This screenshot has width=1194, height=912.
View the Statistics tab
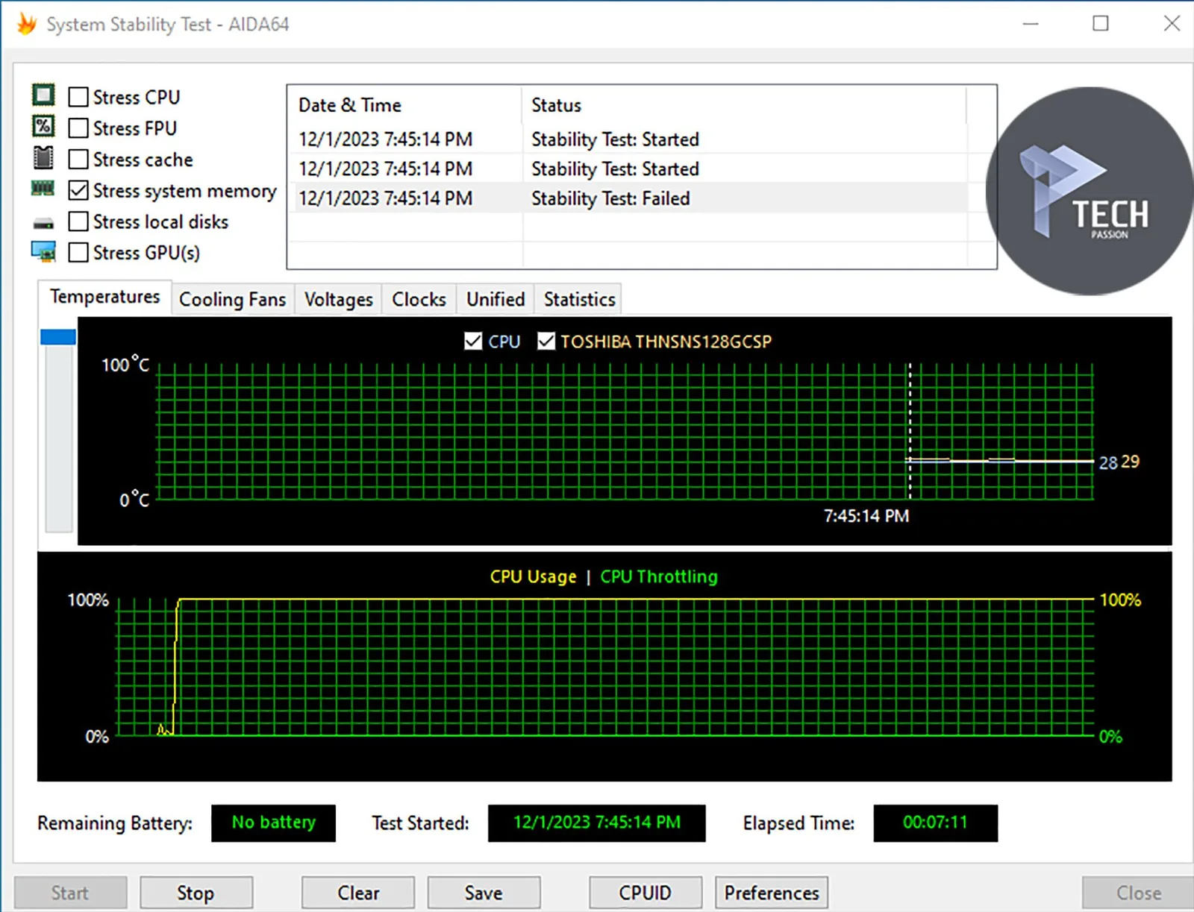[x=579, y=300]
